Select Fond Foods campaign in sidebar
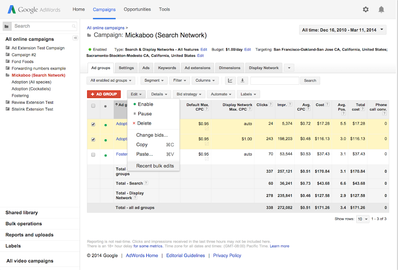Screen dimensions: 398x270 pyautogui.click(x=22, y=62)
